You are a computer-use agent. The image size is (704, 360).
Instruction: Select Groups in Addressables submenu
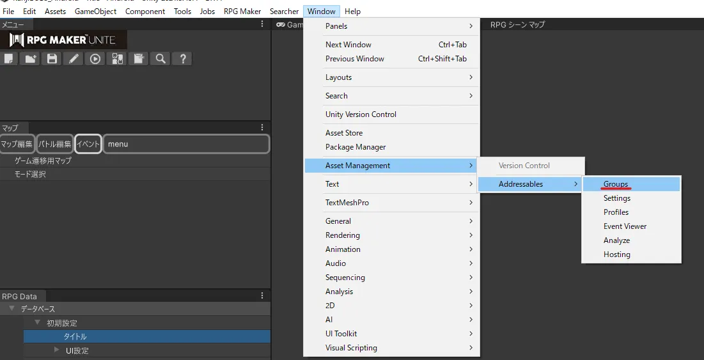[x=631, y=184]
